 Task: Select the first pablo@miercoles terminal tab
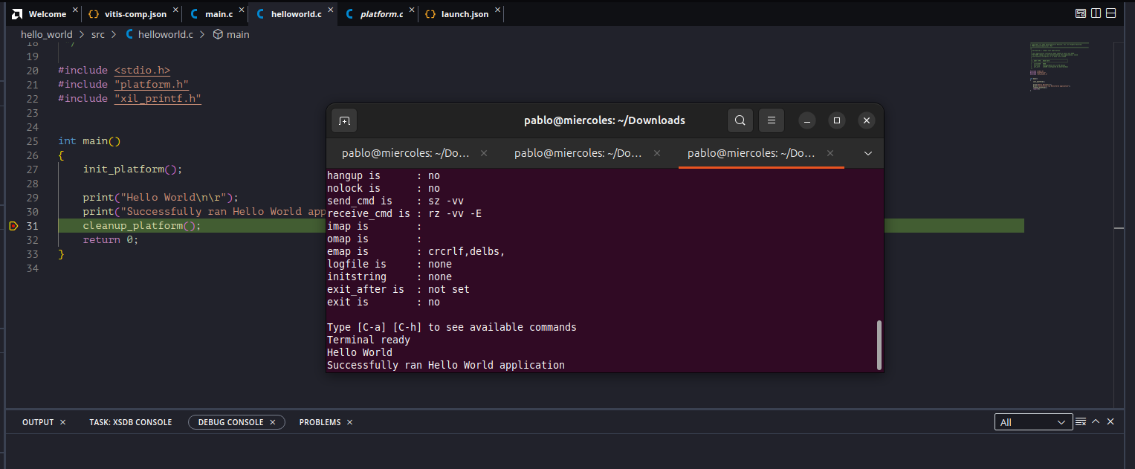[x=405, y=152]
